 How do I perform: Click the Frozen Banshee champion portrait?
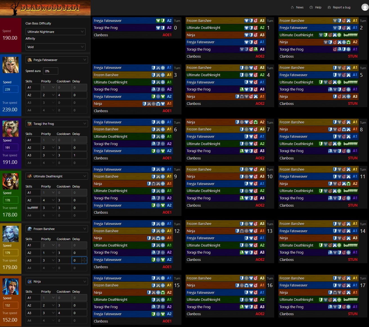pyautogui.click(x=10, y=234)
